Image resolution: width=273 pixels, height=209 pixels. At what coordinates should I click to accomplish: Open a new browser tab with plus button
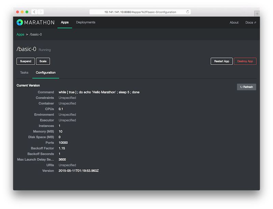coord(257,13)
